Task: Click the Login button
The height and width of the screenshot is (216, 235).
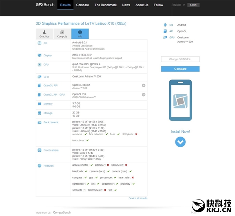Action: (x=193, y=5)
